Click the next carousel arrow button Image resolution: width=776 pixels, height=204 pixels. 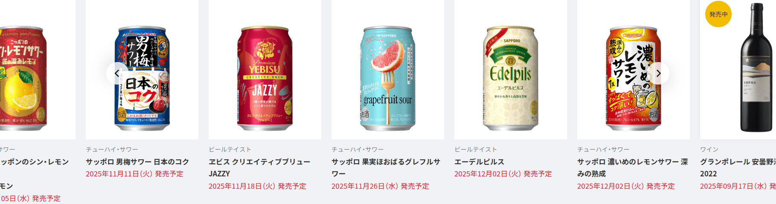658,73
